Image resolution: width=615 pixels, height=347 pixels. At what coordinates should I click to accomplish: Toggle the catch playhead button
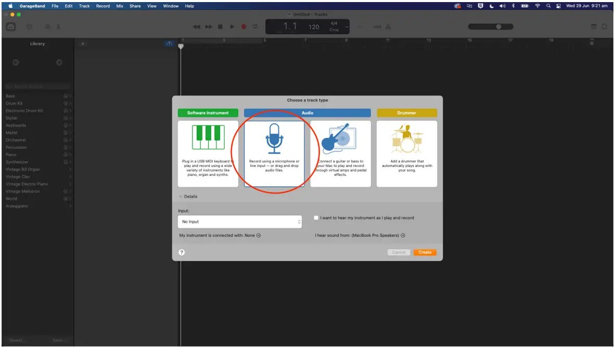pyautogui.click(x=169, y=44)
